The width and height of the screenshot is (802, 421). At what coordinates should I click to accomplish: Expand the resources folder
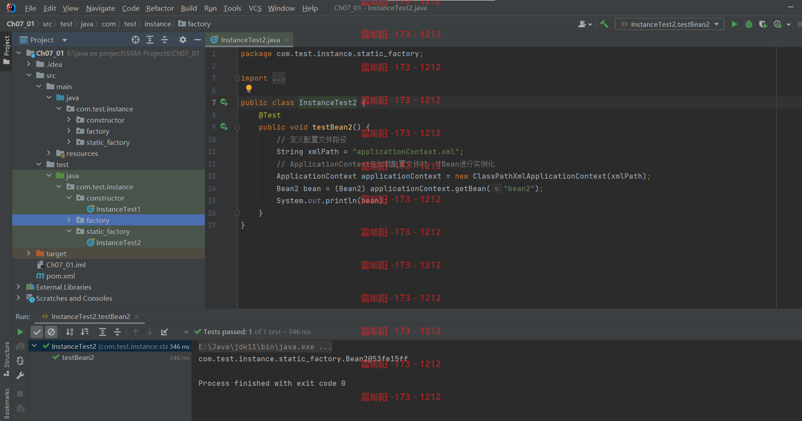coord(49,153)
